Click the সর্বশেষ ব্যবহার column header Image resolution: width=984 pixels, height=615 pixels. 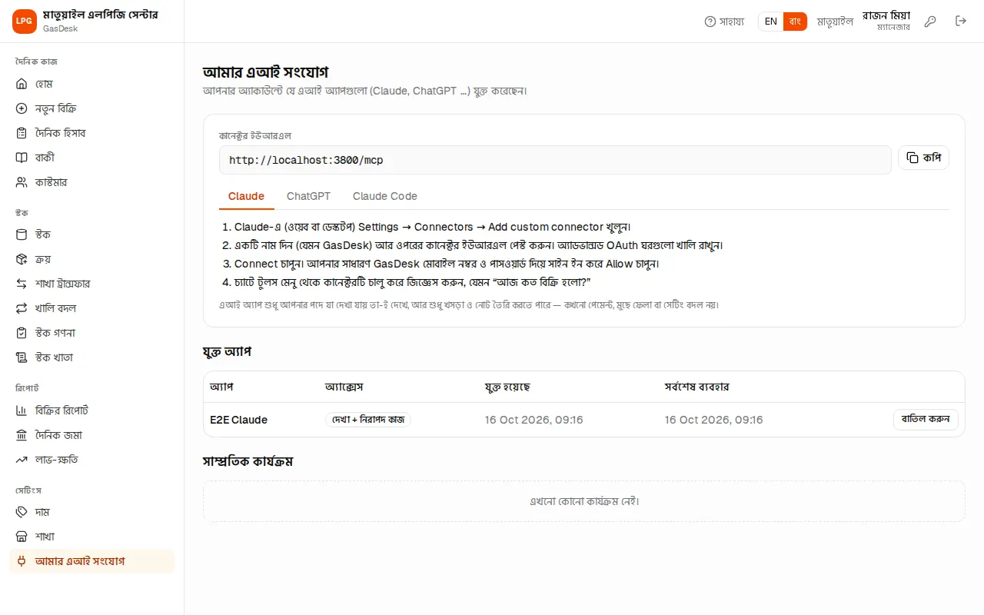(697, 387)
